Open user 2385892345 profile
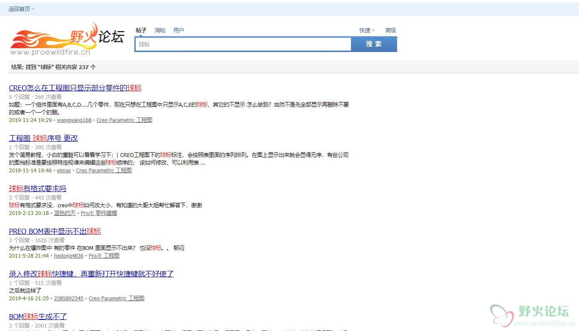The width and height of the screenshot is (579, 331). tap(69, 299)
